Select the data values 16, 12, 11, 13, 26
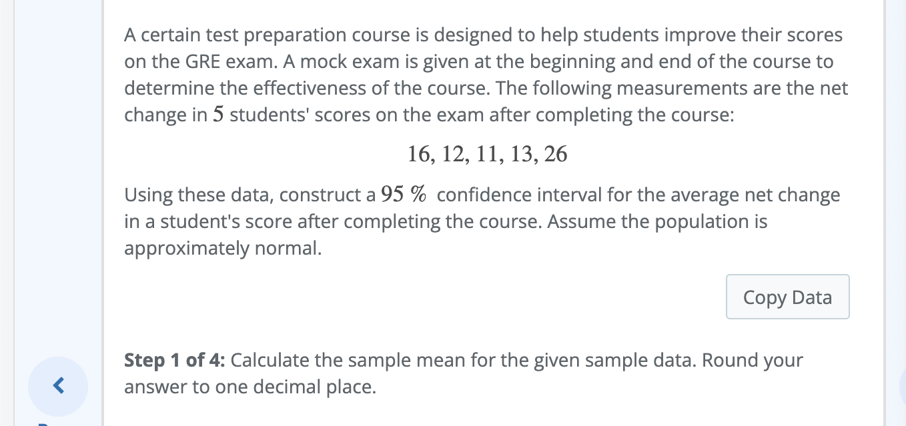This screenshot has height=426, width=906. 487,153
